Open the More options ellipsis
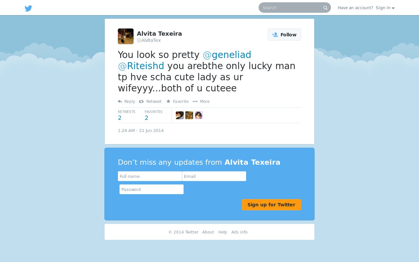 pyautogui.click(x=195, y=102)
